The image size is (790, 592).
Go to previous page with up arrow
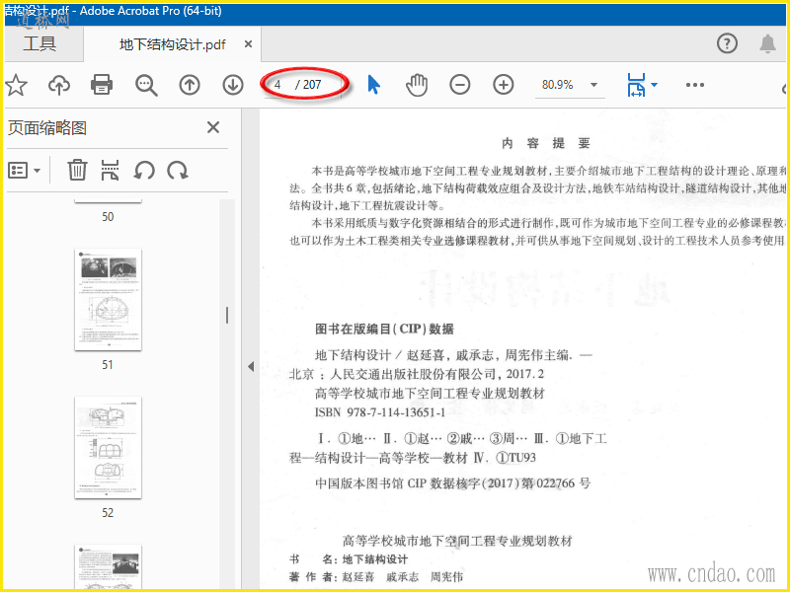[x=190, y=85]
